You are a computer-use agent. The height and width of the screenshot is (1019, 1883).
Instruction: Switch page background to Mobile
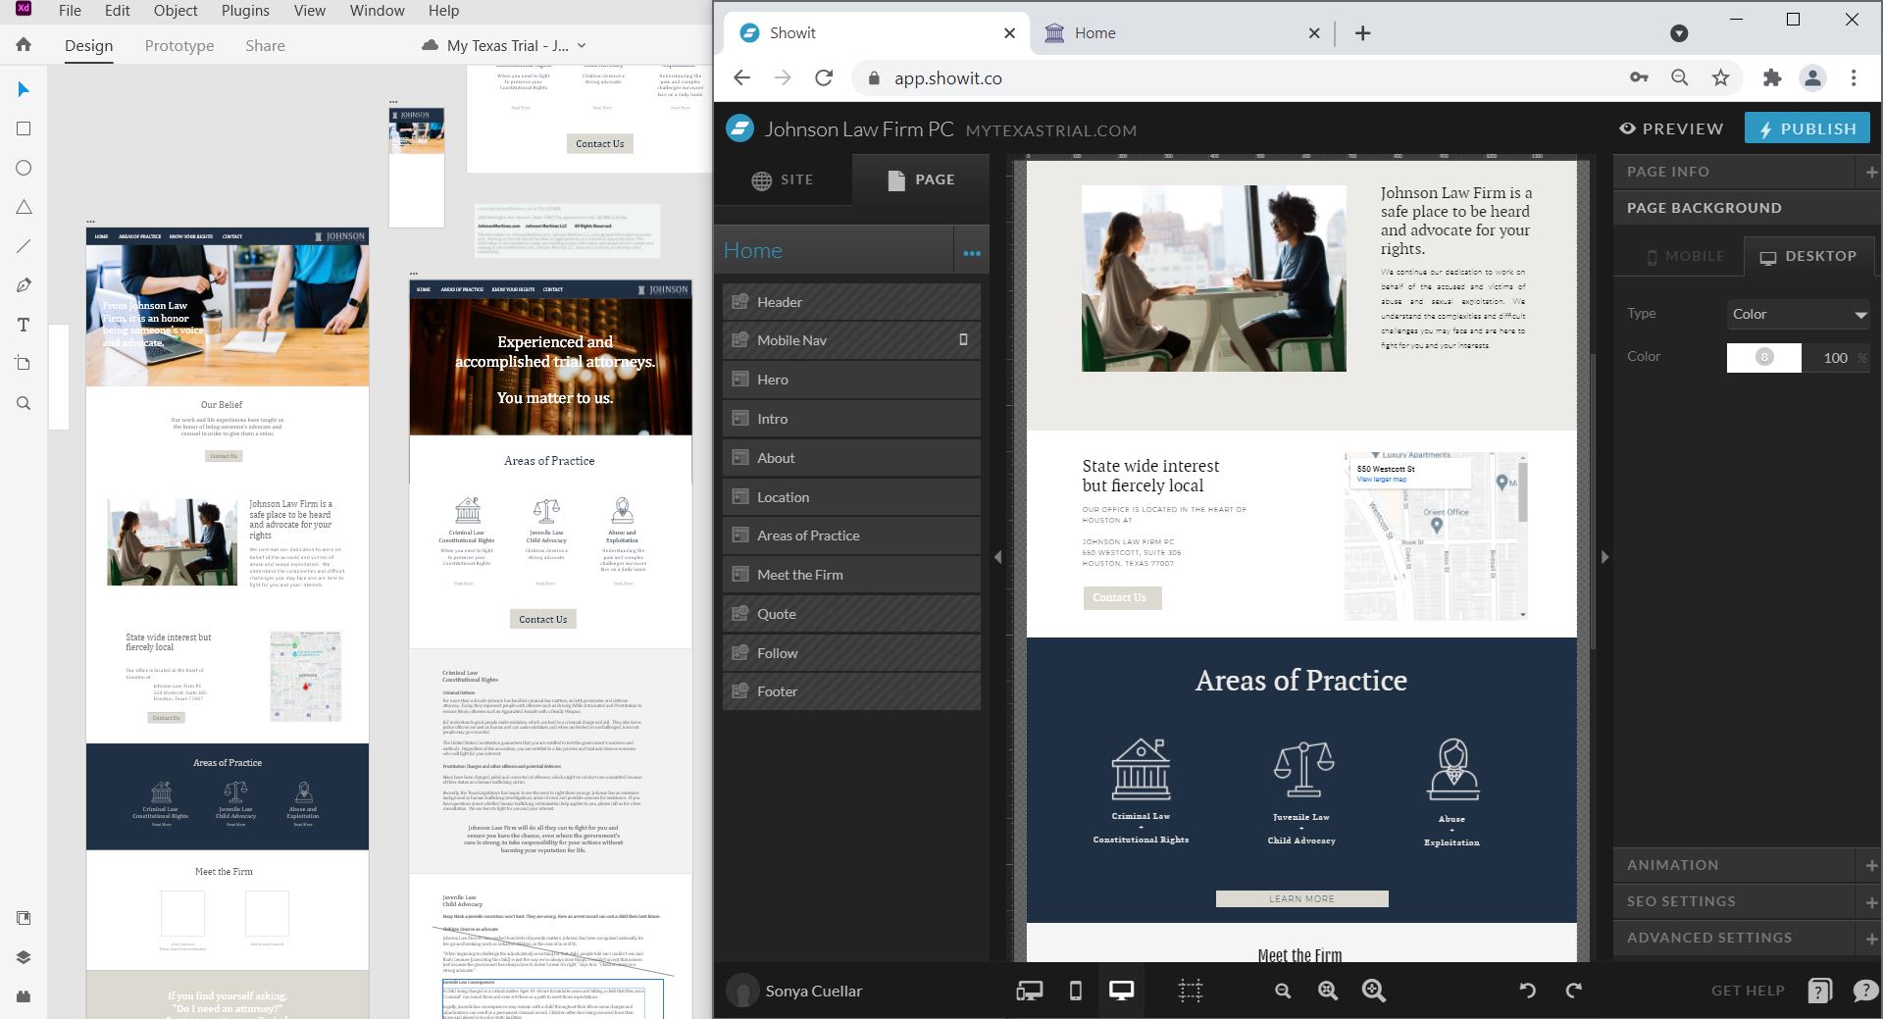pos(1683,256)
